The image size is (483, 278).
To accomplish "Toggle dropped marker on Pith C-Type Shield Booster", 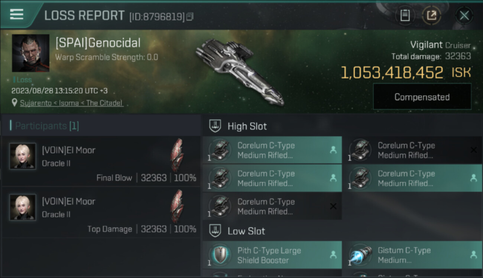I will (x=333, y=255).
